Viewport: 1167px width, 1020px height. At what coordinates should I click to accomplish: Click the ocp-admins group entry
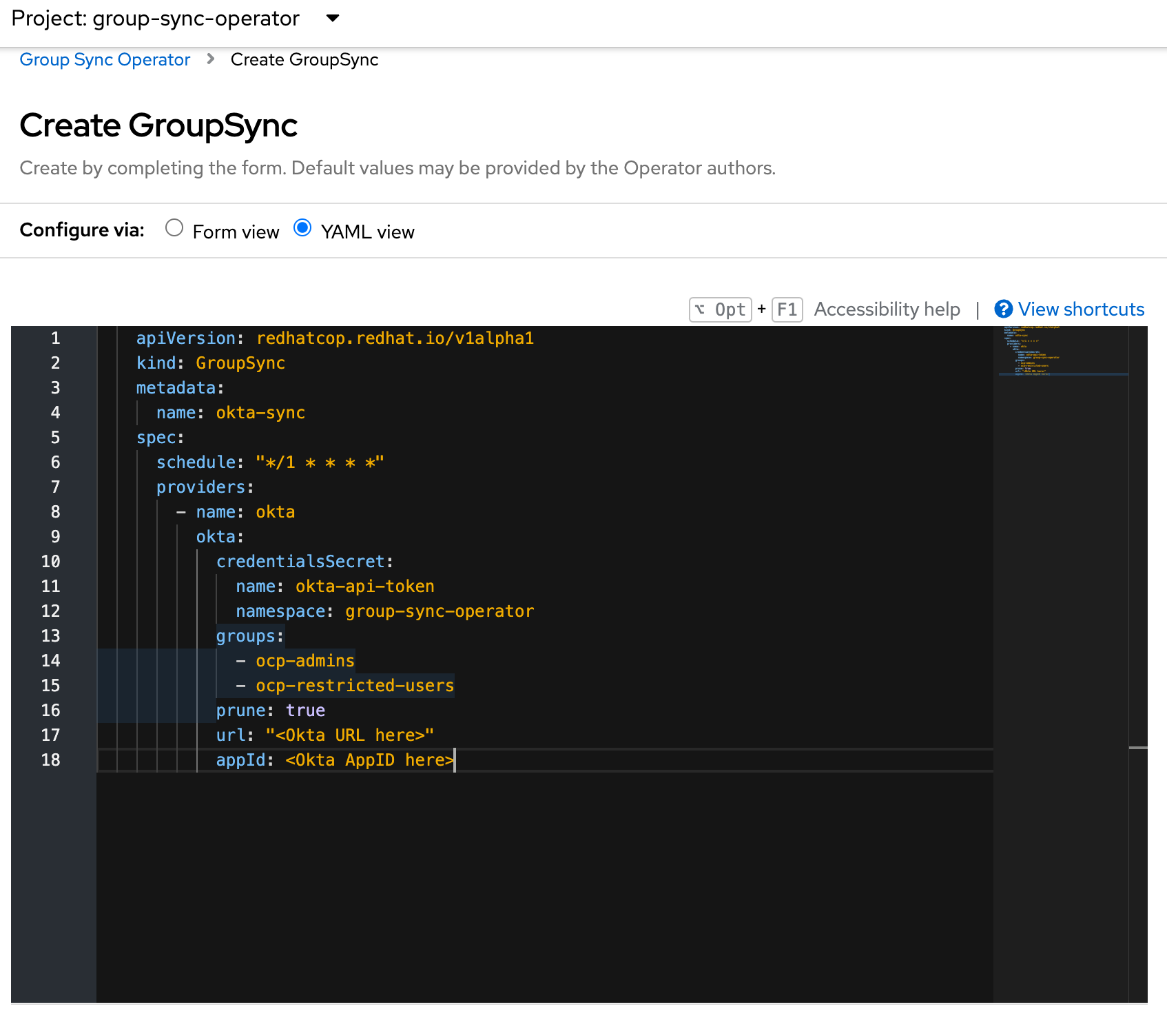pyautogui.click(x=305, y=660)
